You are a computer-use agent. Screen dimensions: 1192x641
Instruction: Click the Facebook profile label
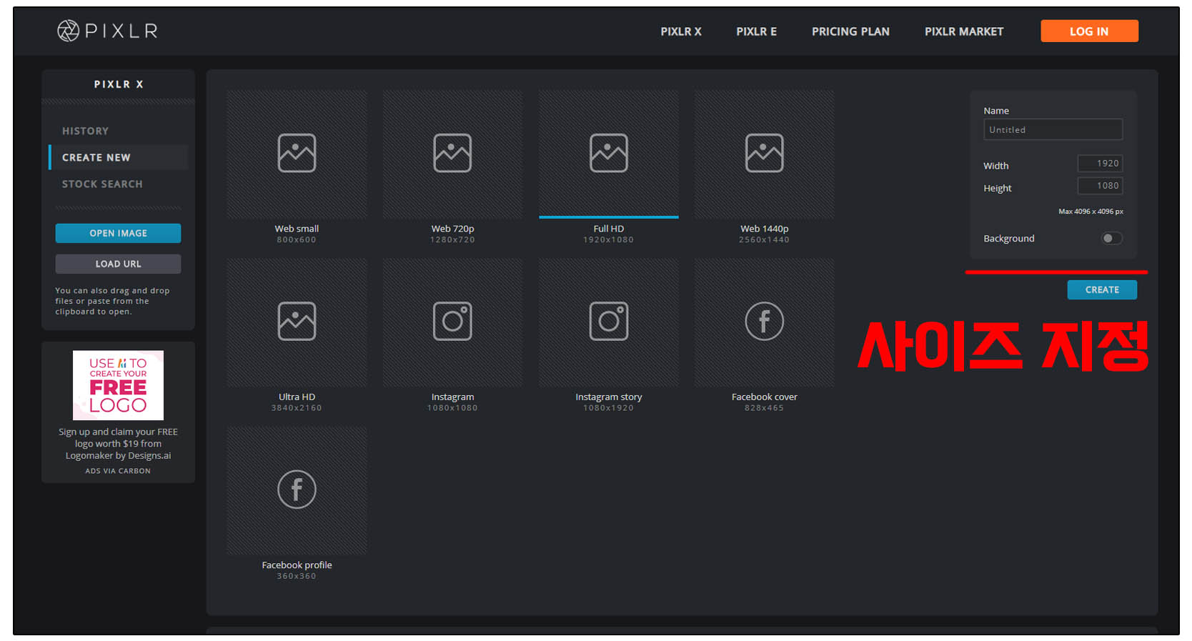pos(297,565)
